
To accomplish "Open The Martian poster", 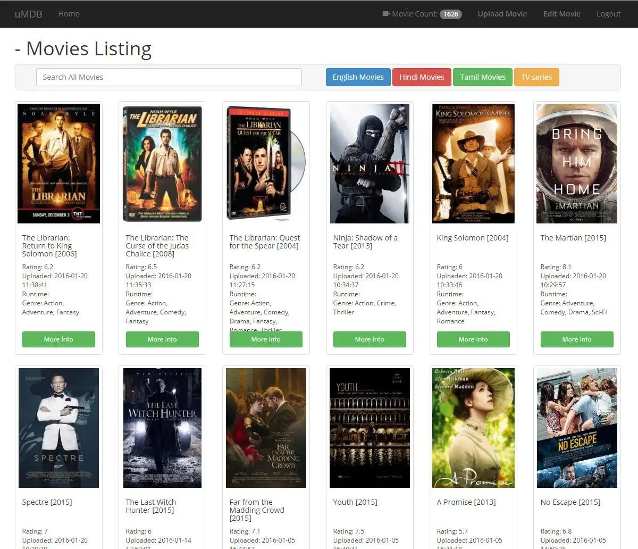I will (577, 163).
